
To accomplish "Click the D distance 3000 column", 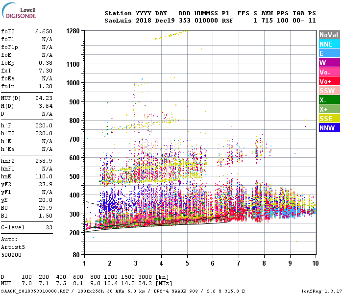I will [145, 277].
